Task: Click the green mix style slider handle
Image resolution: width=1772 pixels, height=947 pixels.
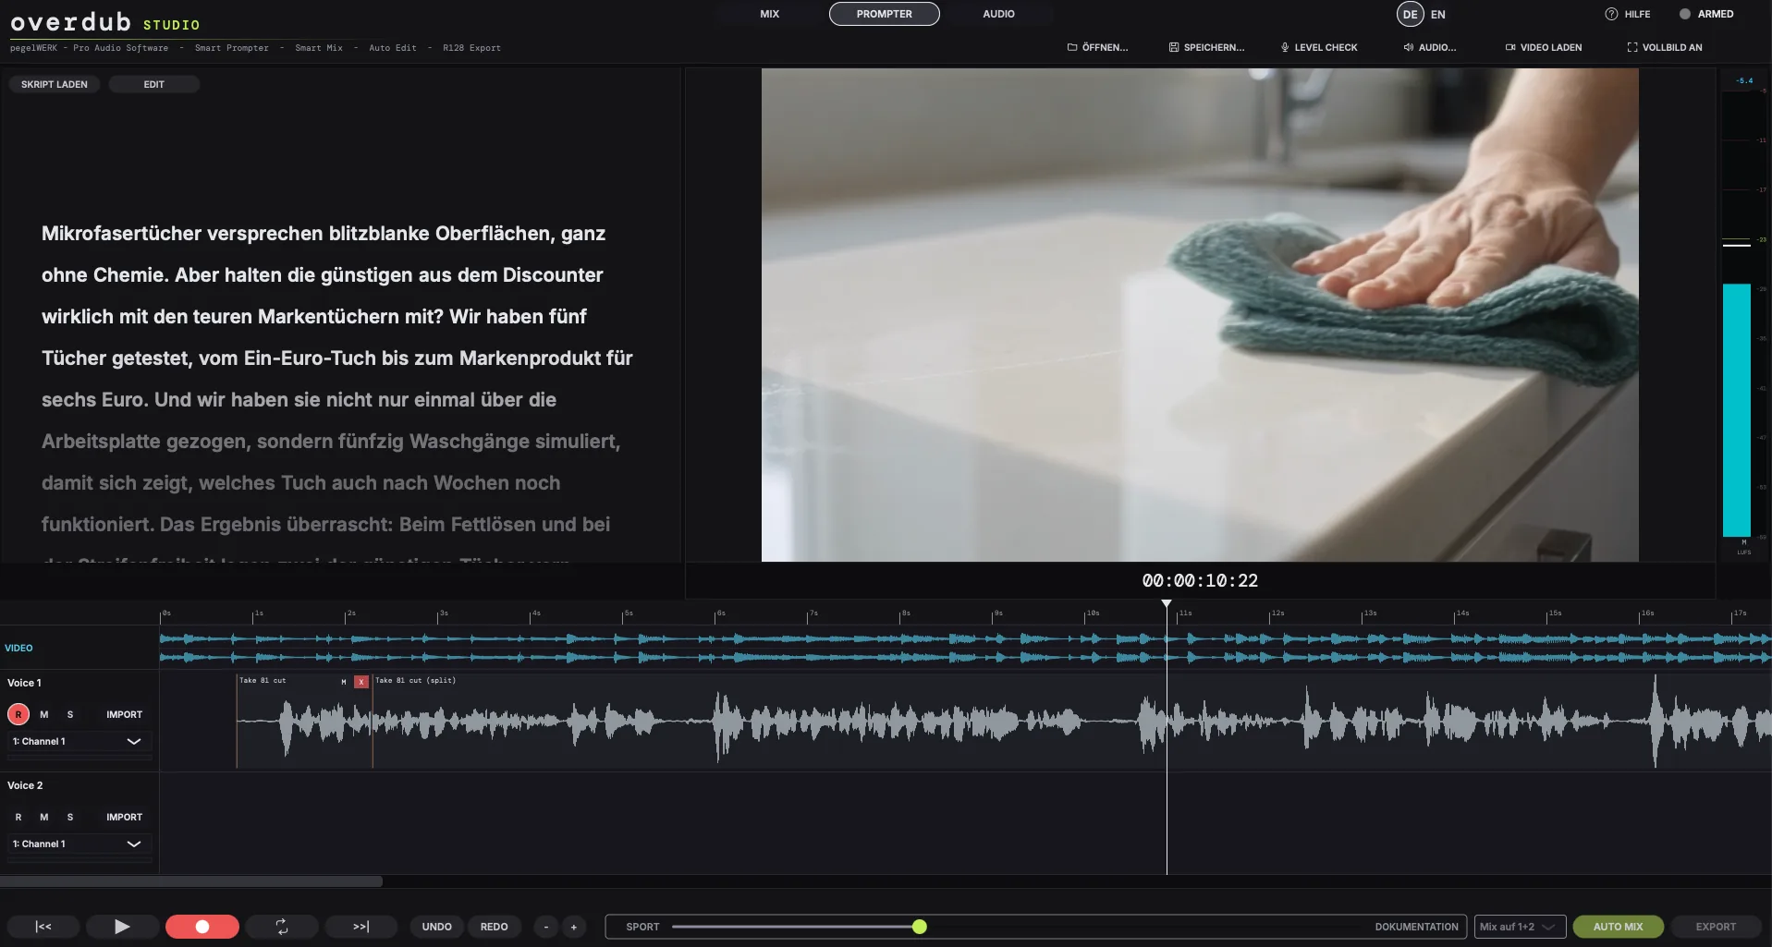Action: (x=920, y=927)
